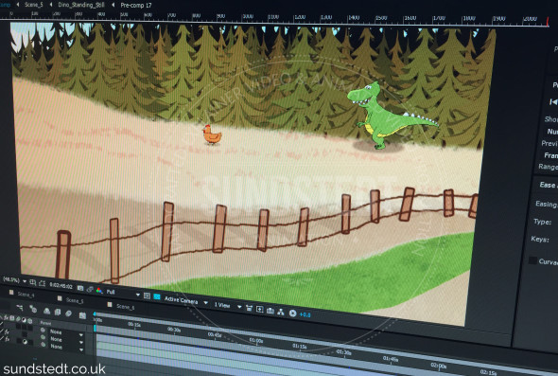
Task: Enable the Curva checkbox in the right panel
Action: pyautogui.click(x=532, y=260)
